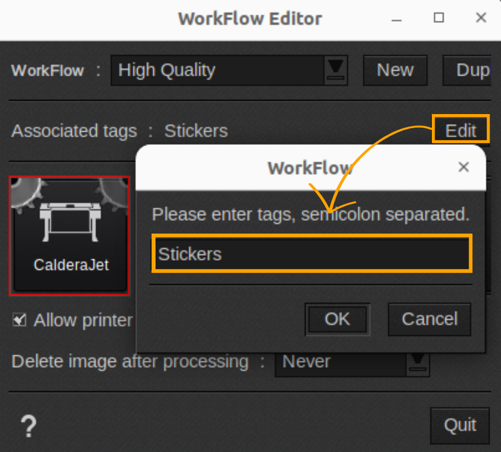Create a new workflow with New
Image resolution: width=501 pixels, height=452 pixels.
coord(395,70)
